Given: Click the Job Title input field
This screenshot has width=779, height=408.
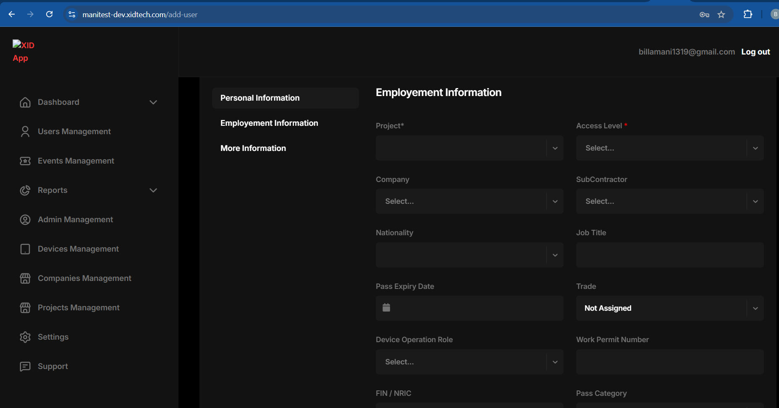Looking at the screenshot, I should tap(669, 255).
